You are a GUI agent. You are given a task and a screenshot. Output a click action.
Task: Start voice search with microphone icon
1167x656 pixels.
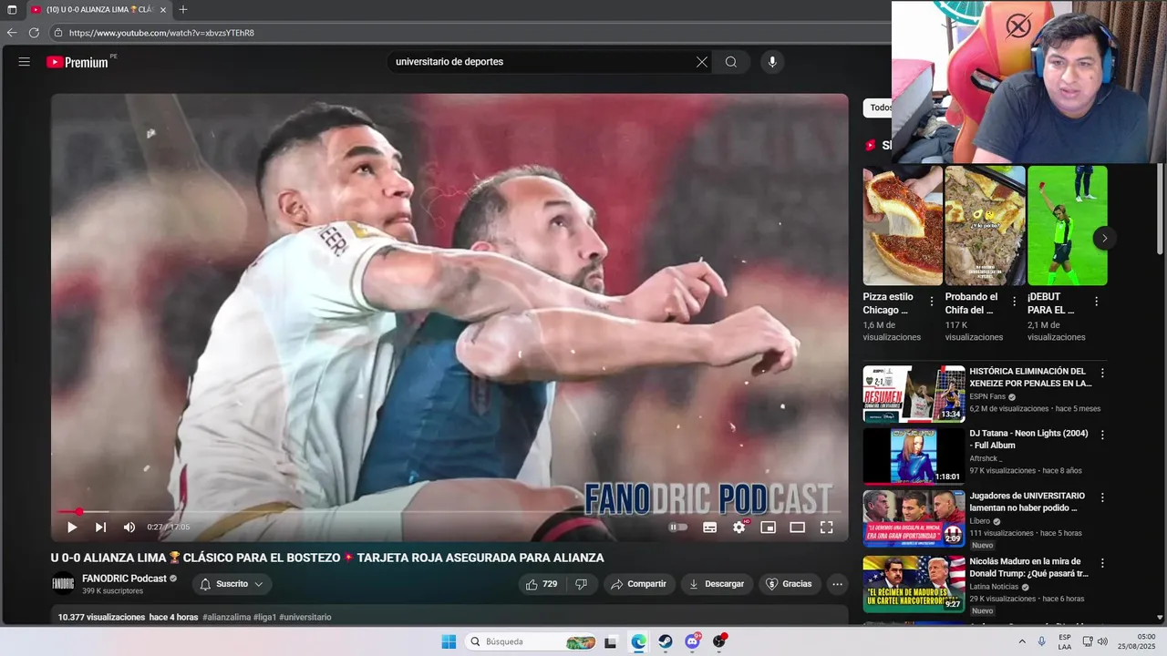pos(772,62)
